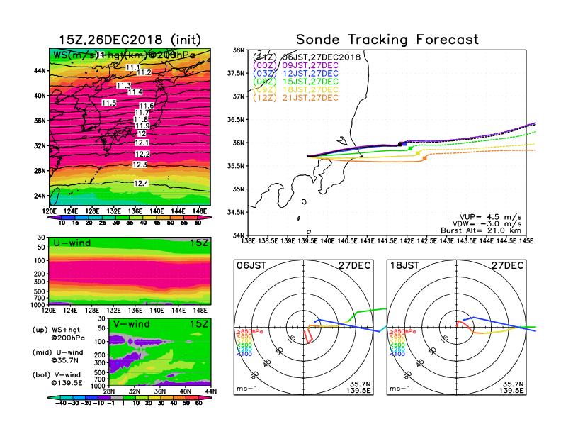Screen dimensions: 561x434
Task: Select the "Burst Alt= 21.0 km" text
Action: 481,230
